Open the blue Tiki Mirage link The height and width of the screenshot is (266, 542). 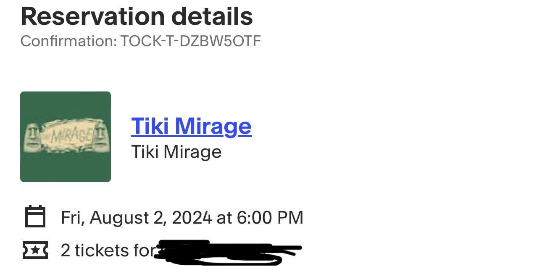coord(192,126)
